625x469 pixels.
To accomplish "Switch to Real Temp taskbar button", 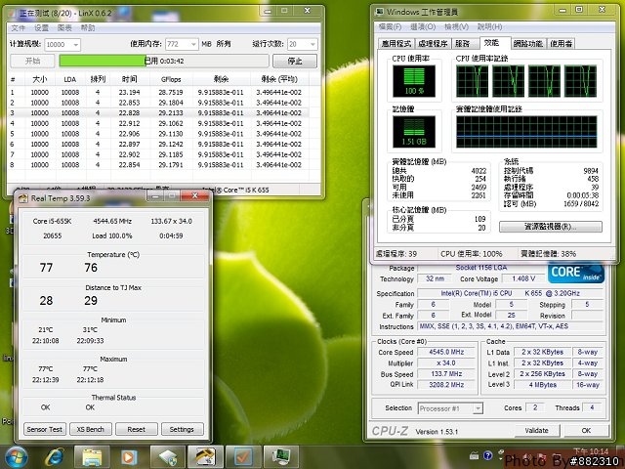I will pyautogui.click(x=205, y=457).
